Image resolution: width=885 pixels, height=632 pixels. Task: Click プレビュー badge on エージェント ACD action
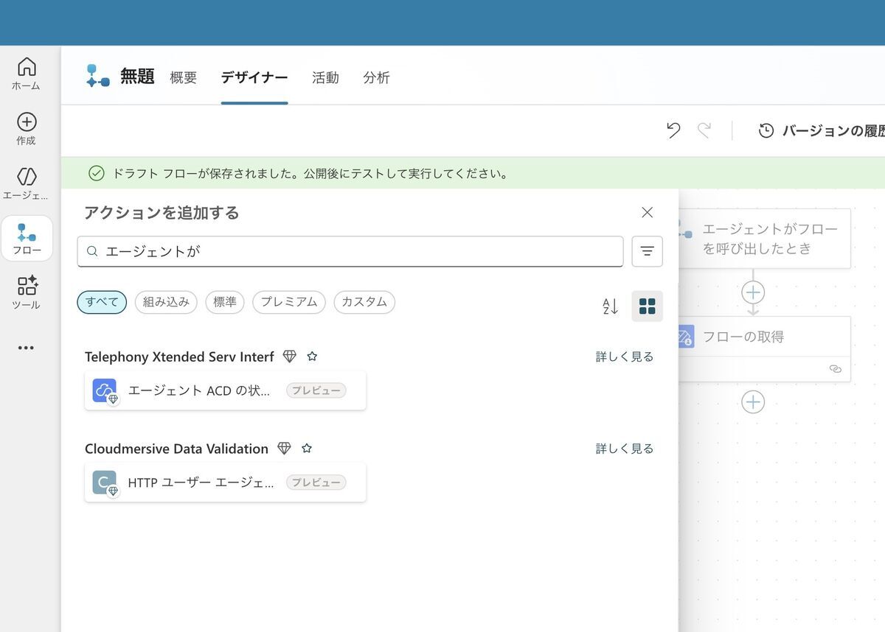pyautogui.click(x=316, y=390)
